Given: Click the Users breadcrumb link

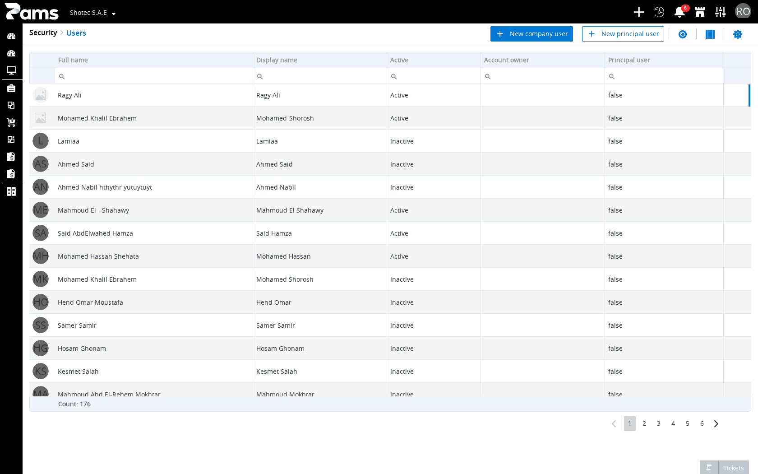Looking at the screenshot, I should (x=76, y=33).
